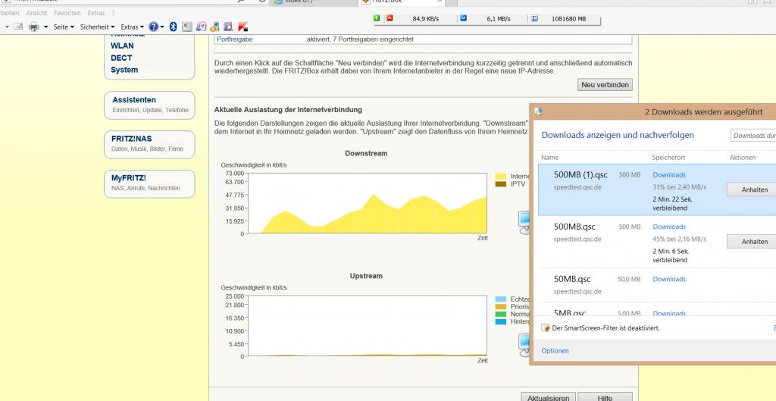Open the Assistenten panel
The height and width of the screenshot is (401, 776).
(149, 105)
